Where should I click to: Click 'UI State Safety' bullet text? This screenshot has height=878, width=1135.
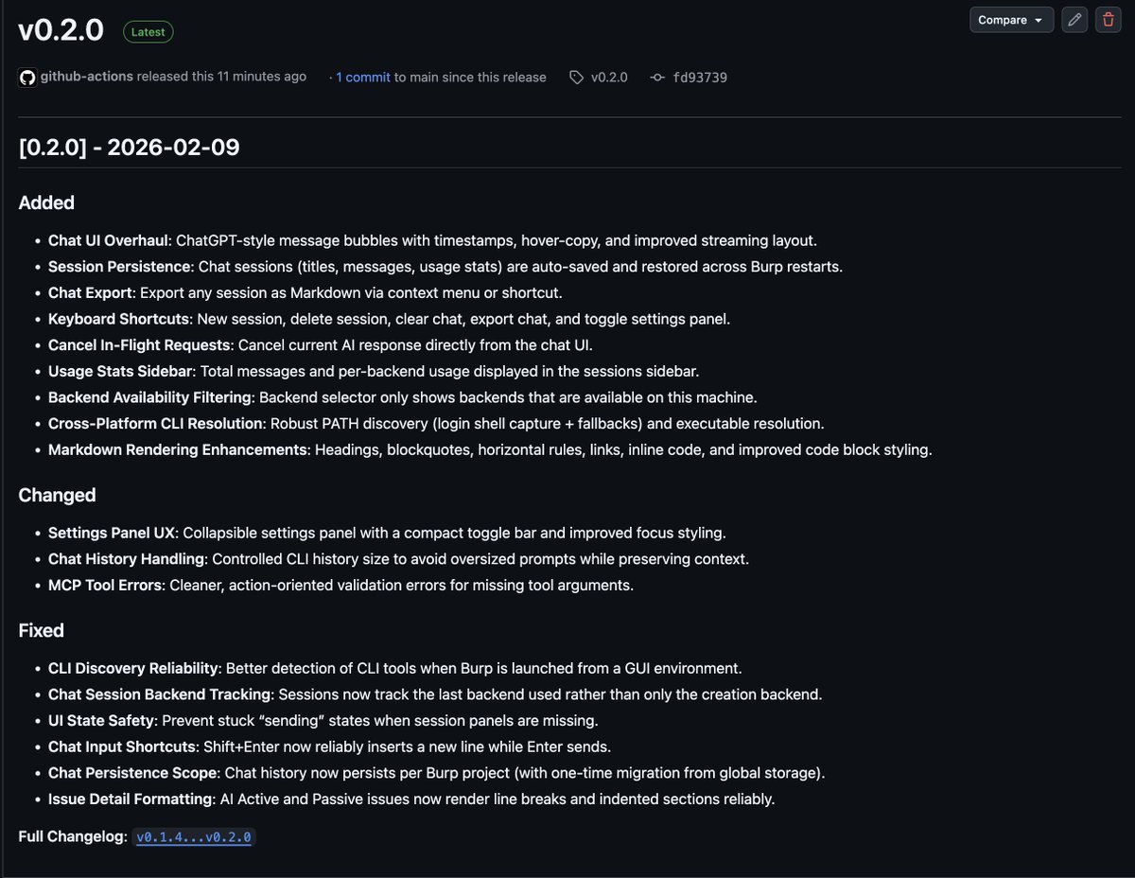point(101,720)
